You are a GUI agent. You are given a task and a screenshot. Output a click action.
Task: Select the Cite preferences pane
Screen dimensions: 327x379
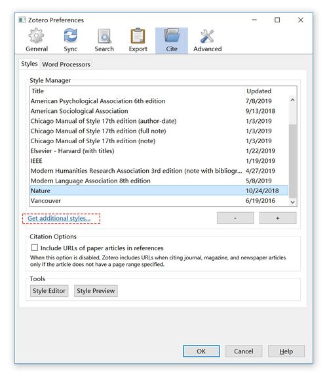click(172, 40)
